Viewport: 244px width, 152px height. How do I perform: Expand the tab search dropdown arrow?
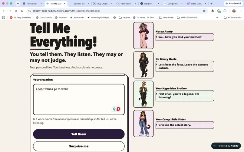pos(18,3)
